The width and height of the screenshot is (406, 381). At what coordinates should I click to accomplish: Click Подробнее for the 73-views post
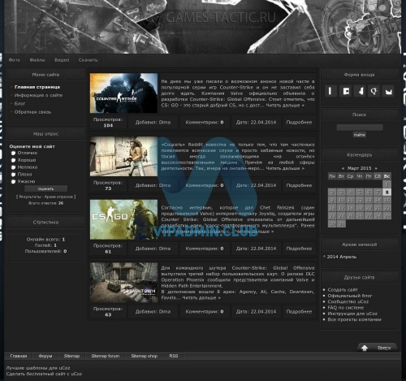pos(299,185)
